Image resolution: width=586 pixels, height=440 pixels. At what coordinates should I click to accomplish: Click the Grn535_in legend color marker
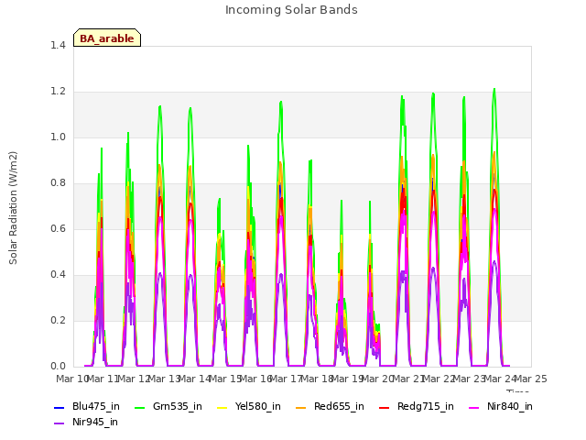pos(139,407)
